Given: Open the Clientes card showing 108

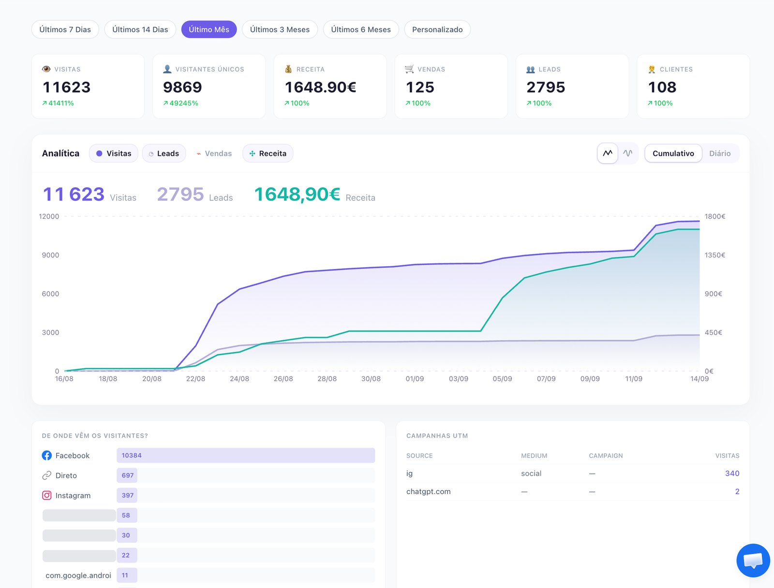Looking at the screenshot, I should tap(693, 86).
